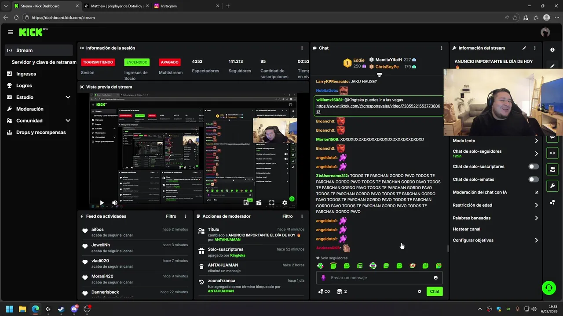Toggle theater mode in stream preview

pos(259,203)
